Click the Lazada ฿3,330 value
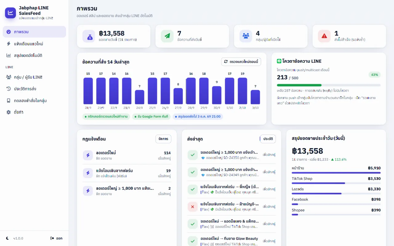Viewport: 394px width, 246px height. tap(374, 189)
